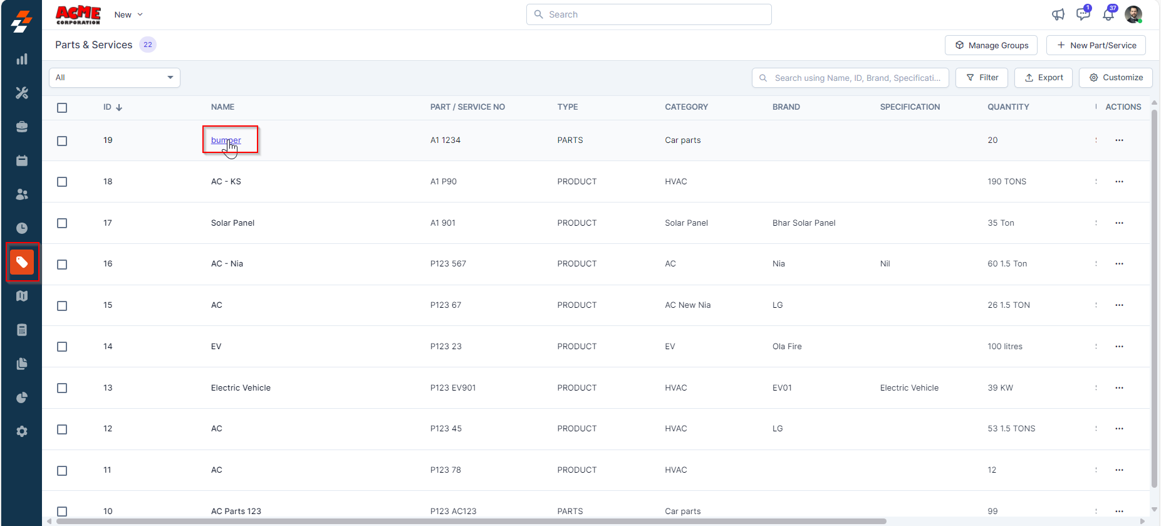Tick the checkbox for row ID 19
This screenshot has height=526, width=1161.
pyautogui.click(x=62, y=141)
